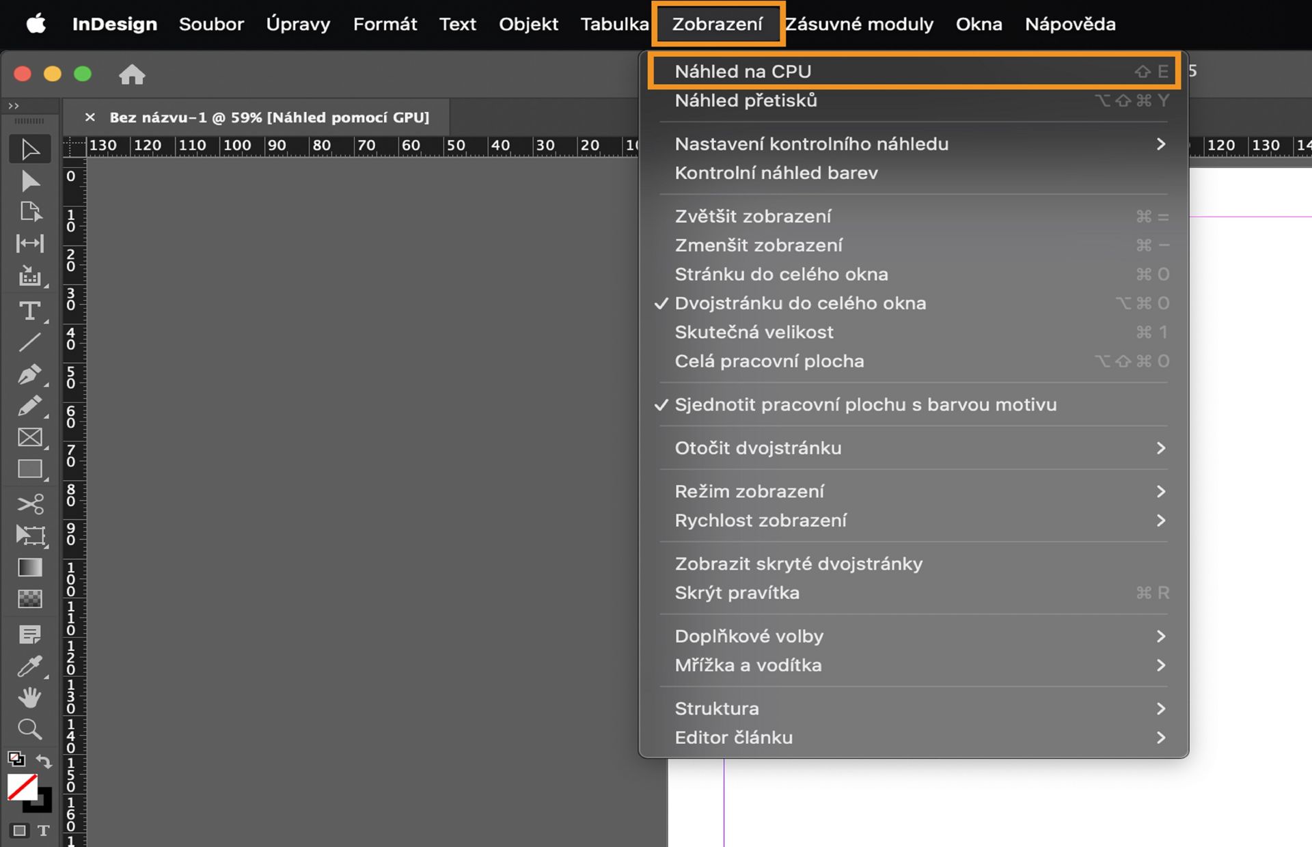Viewport: 1312px width, 847px height.
Task: Toggle Dvojstránku do celého okna option
Action: pos(799,303)
